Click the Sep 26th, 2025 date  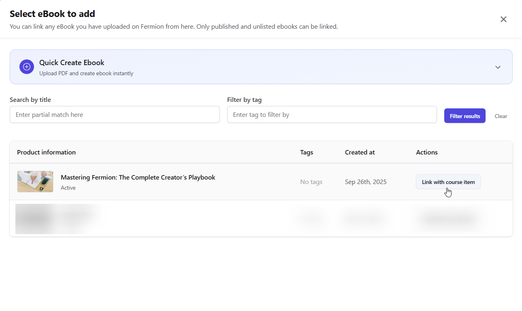[365, 182]
